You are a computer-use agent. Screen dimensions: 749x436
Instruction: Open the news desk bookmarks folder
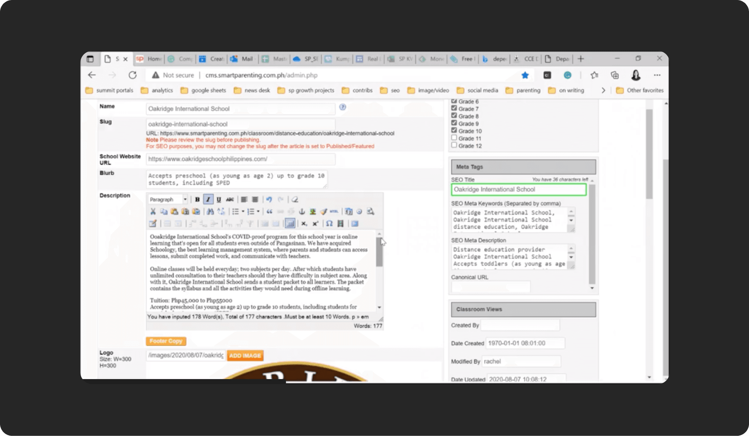tap(252, 90)
